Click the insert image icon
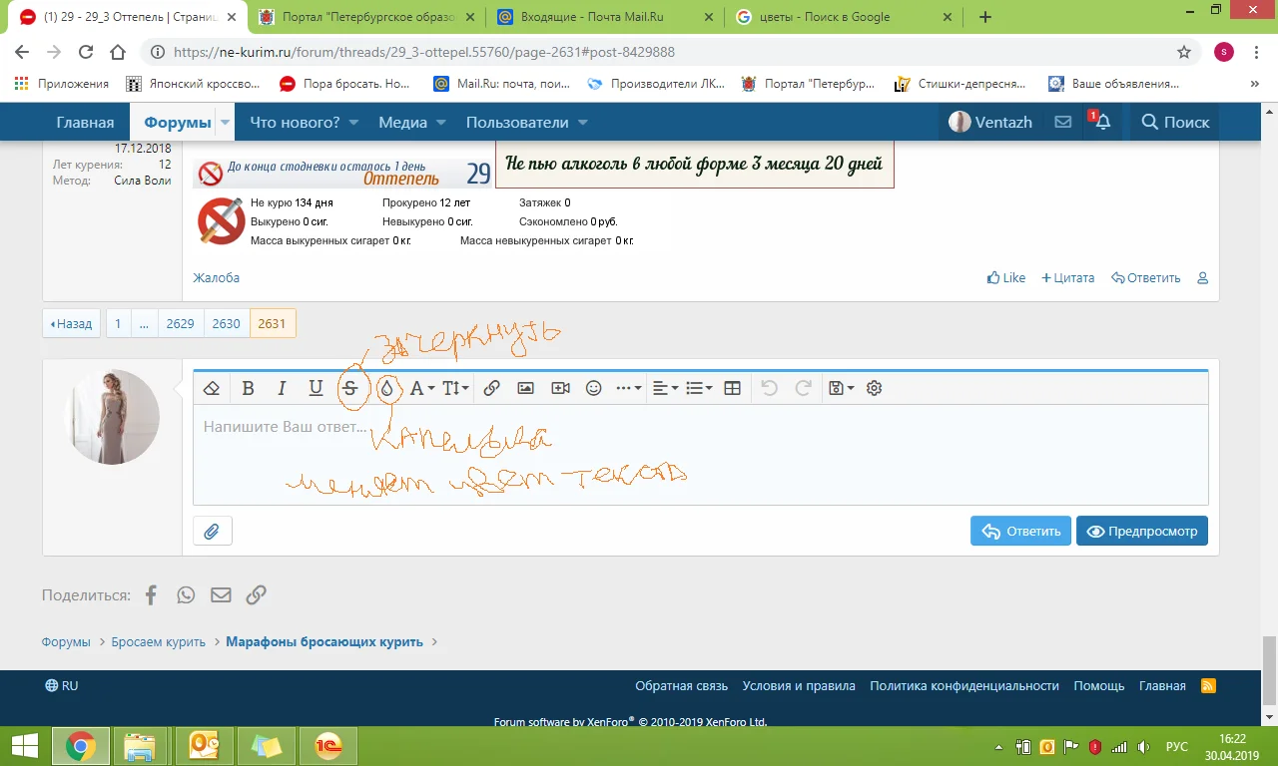This screenshot has height=766, width=1278. coord(525,388)
